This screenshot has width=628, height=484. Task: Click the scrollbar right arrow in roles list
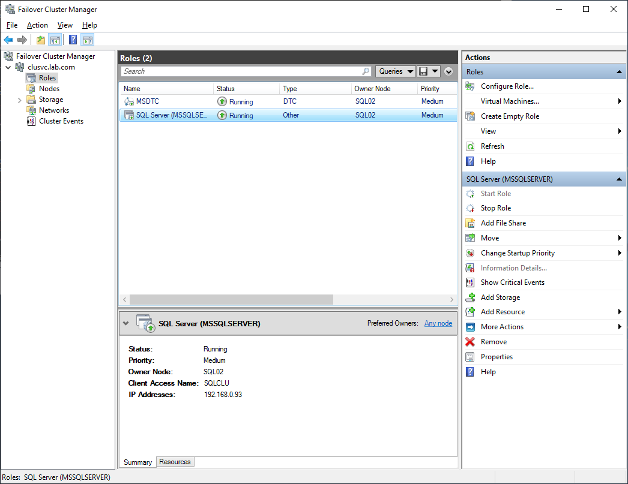[x=451, y=300]
